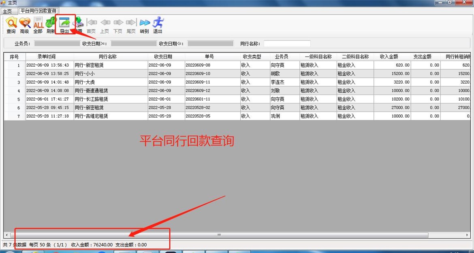Click status bar 每页 50 条 (1/1)
Screen dimensions: 474x253
(x=48, y=245)
